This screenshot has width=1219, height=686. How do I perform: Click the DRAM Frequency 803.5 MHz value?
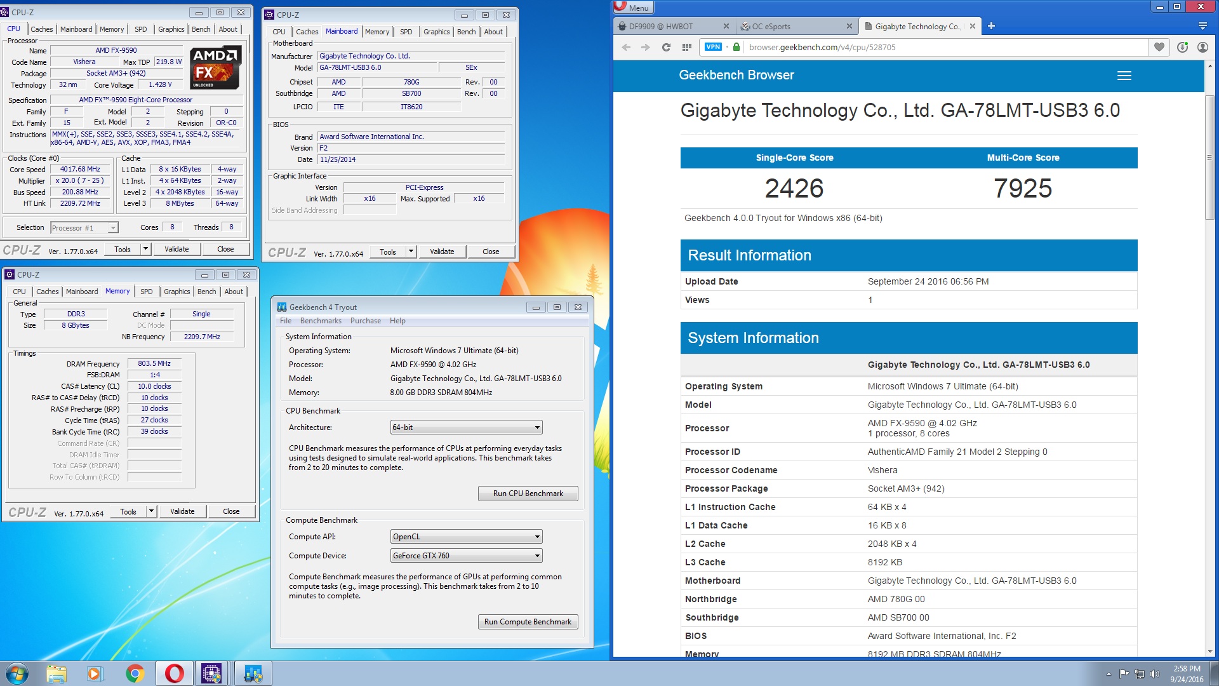(x=154, y=364)
